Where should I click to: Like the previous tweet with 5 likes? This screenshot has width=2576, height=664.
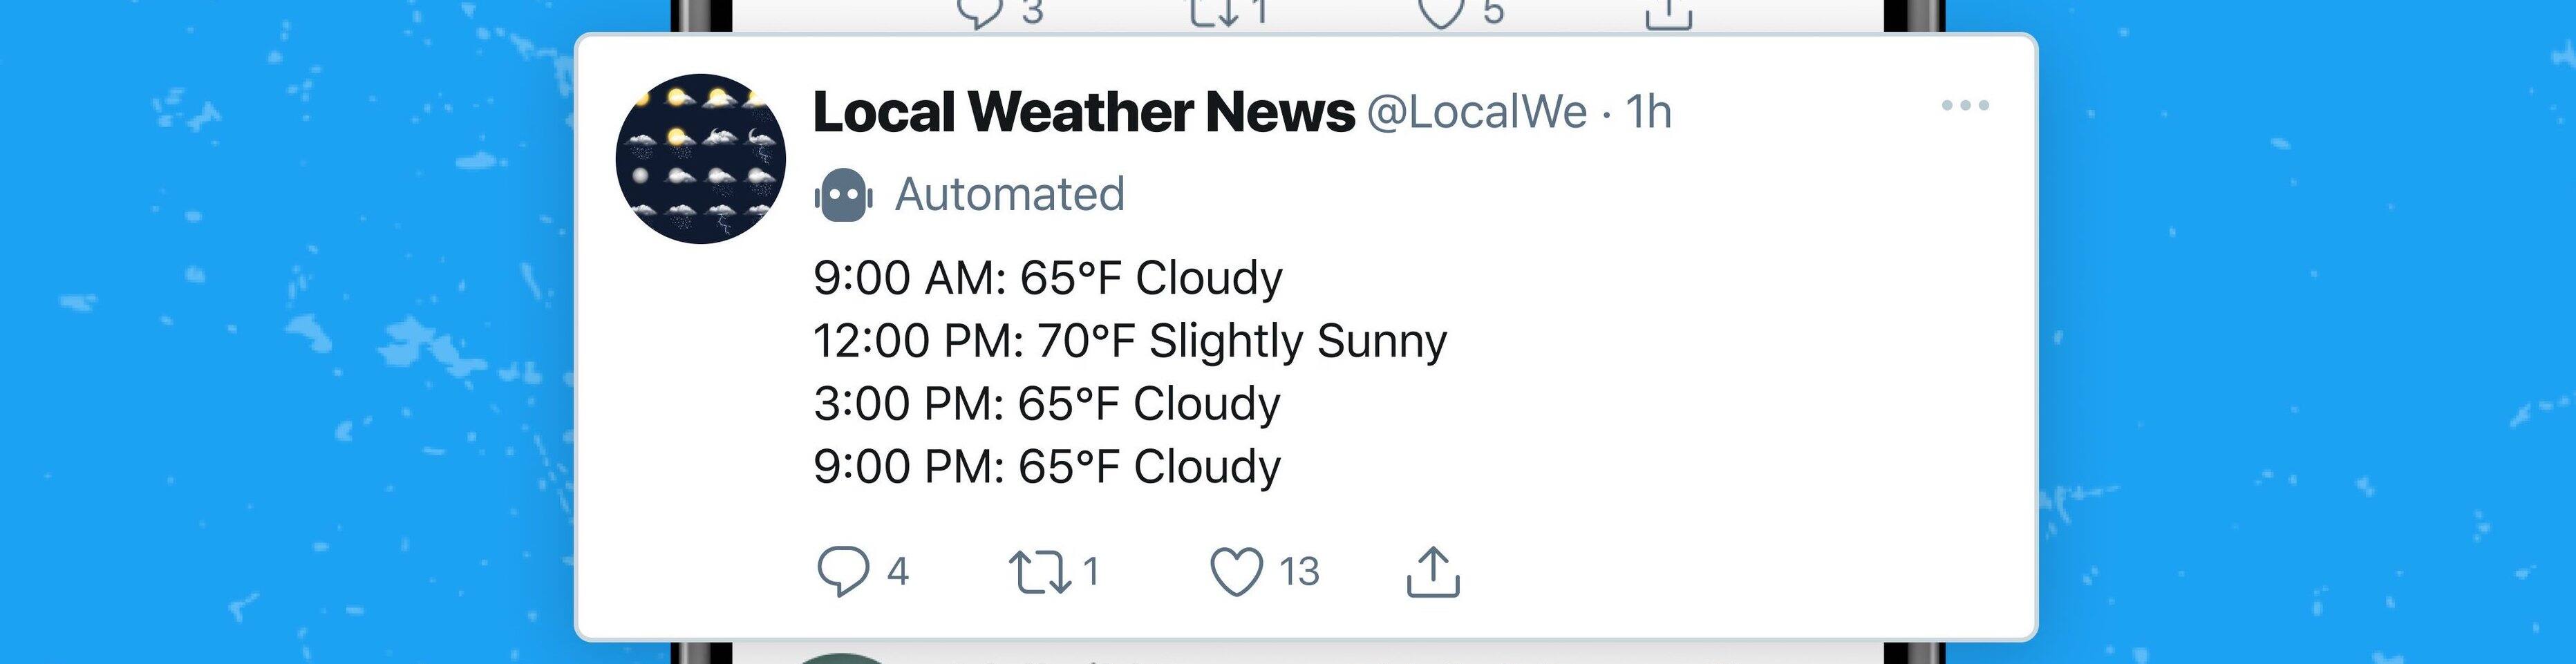click(x=1441, y=12)
